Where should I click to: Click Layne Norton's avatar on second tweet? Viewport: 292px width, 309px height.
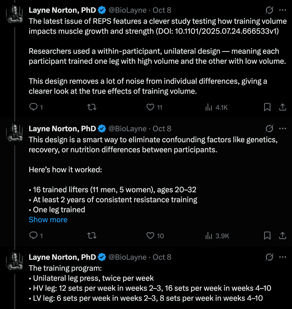[15, 133]
